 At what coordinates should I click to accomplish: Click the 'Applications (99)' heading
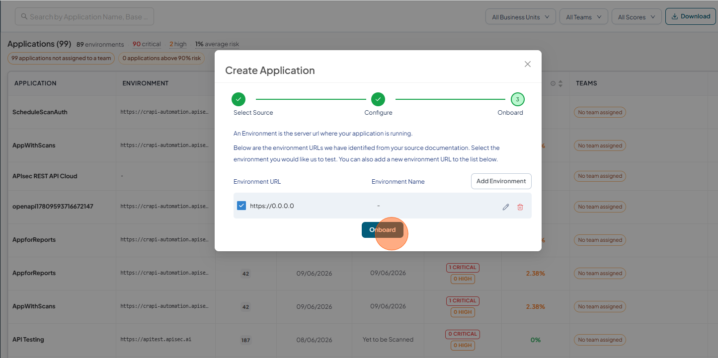[39, 44]
